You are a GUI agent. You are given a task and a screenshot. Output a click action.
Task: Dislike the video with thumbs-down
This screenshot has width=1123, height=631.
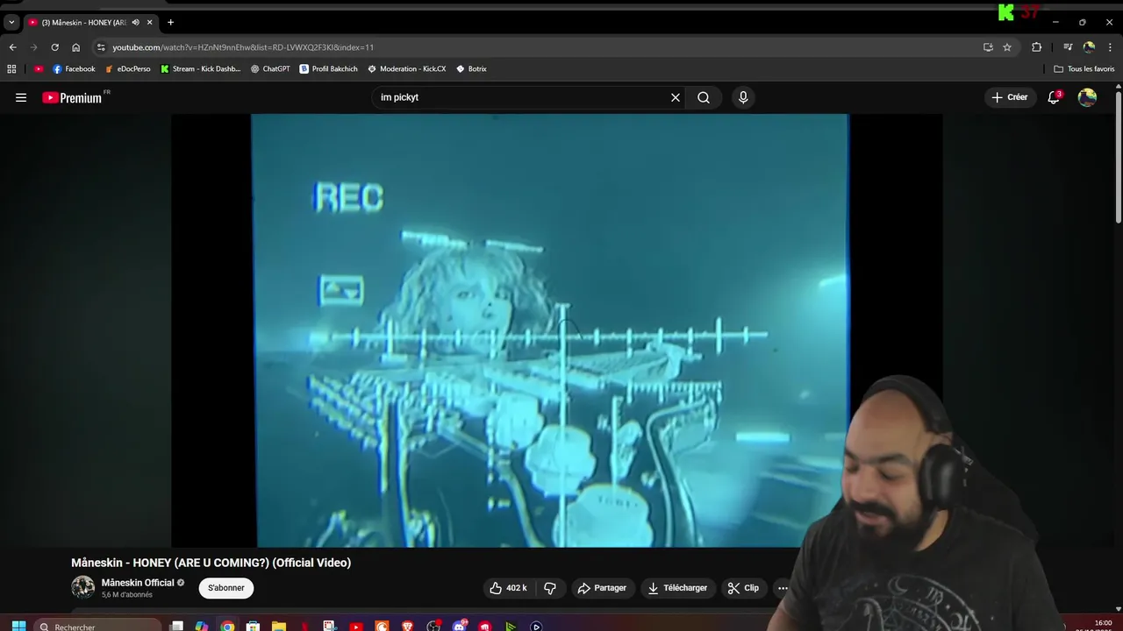click(x=550, y=588)
